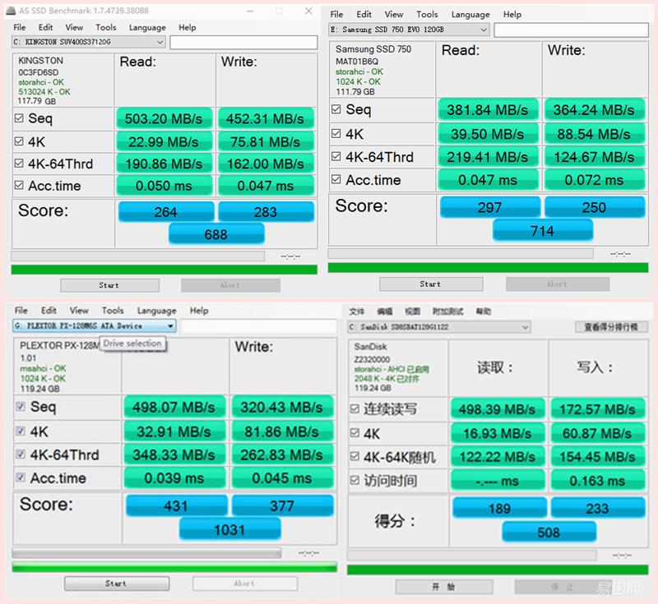This screenshot has width=658, height=604.
Task: Click Abort in Samsung window
Action: [x=558, y=284]
